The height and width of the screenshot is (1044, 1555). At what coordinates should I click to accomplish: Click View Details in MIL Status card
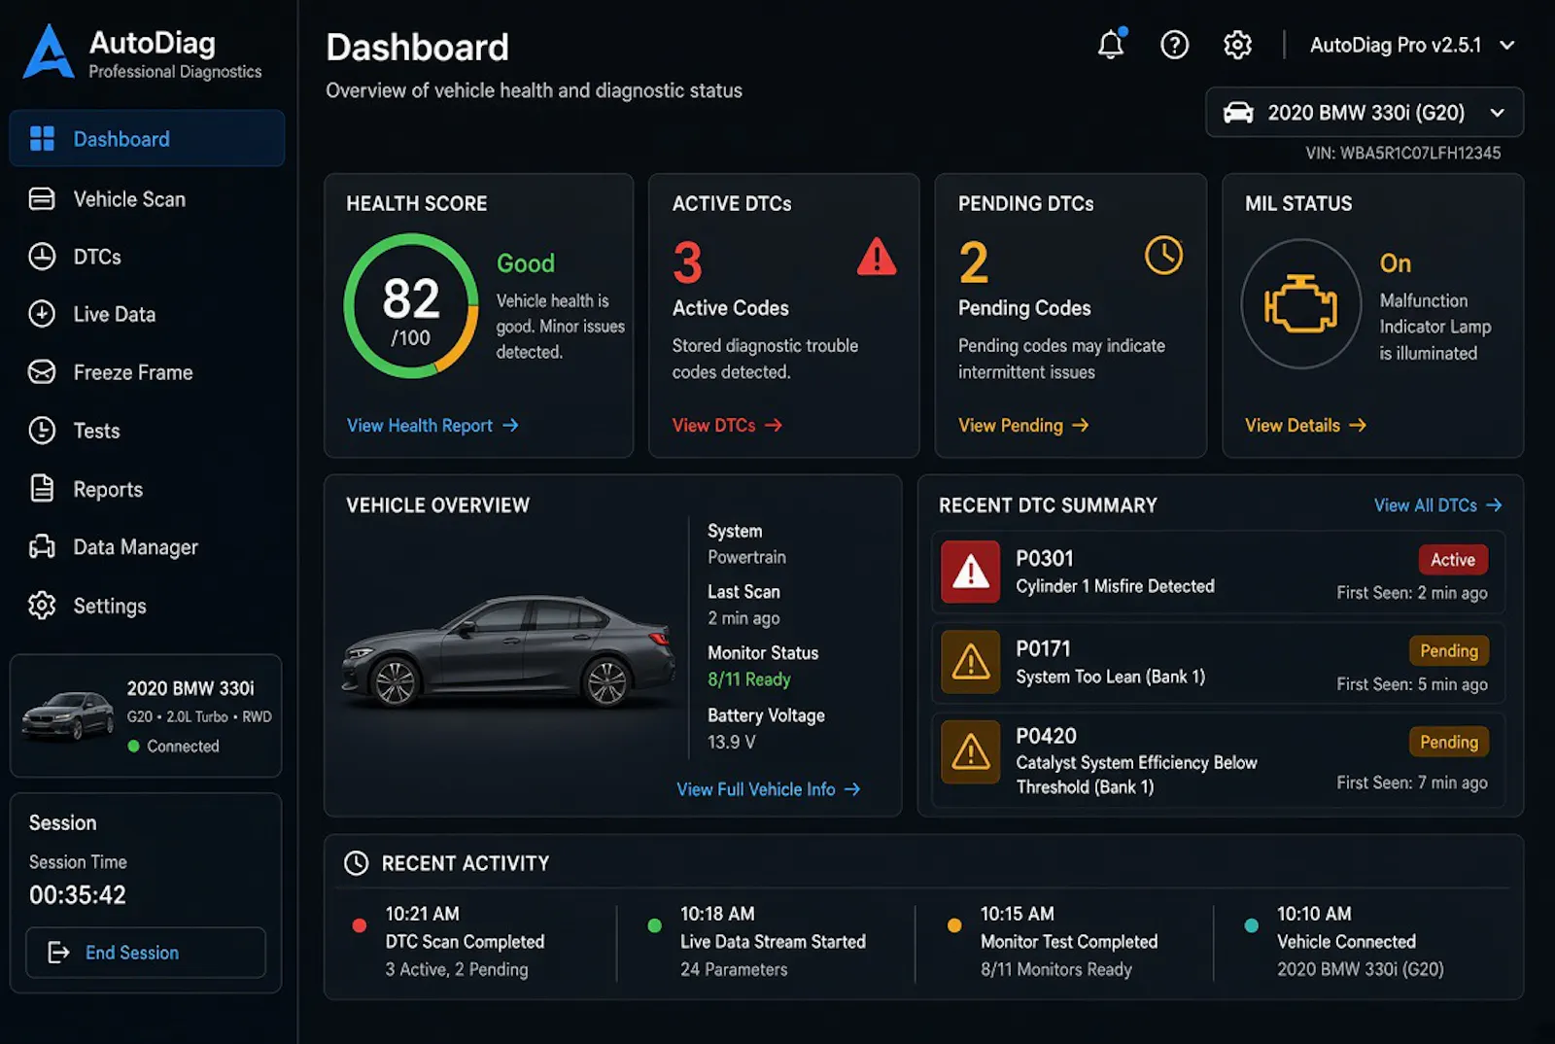click(1305, 426)
